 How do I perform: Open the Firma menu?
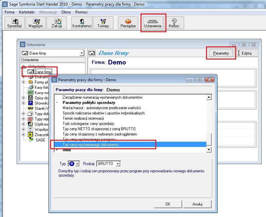click(9, 12)
